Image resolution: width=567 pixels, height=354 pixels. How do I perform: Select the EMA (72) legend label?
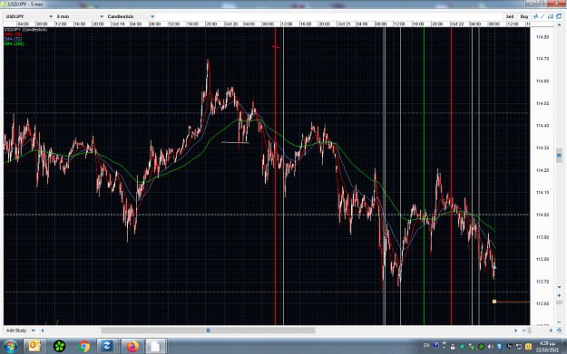(13, 39)
